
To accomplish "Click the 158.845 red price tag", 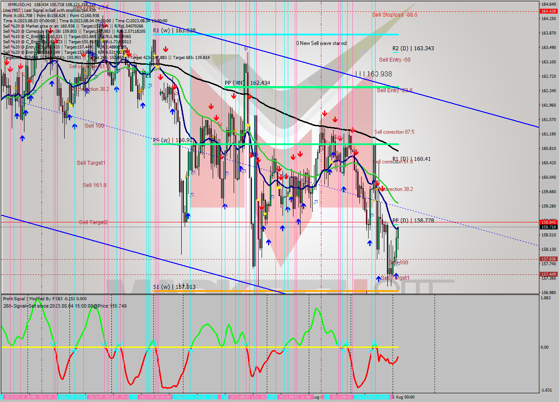I will point(548,222).
